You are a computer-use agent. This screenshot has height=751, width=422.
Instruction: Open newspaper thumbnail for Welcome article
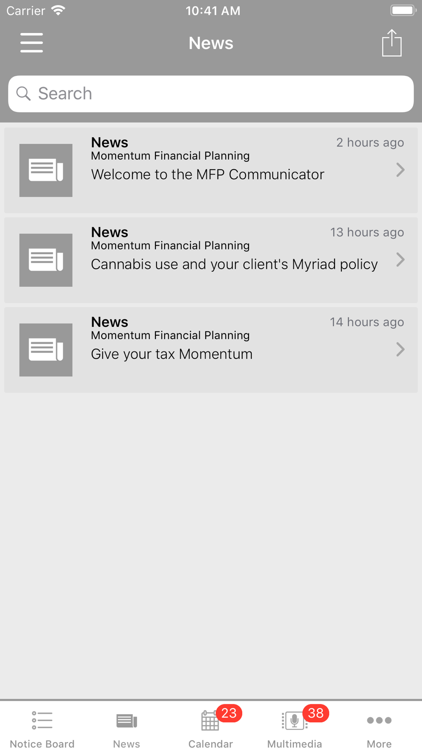[x=46, y=170]
